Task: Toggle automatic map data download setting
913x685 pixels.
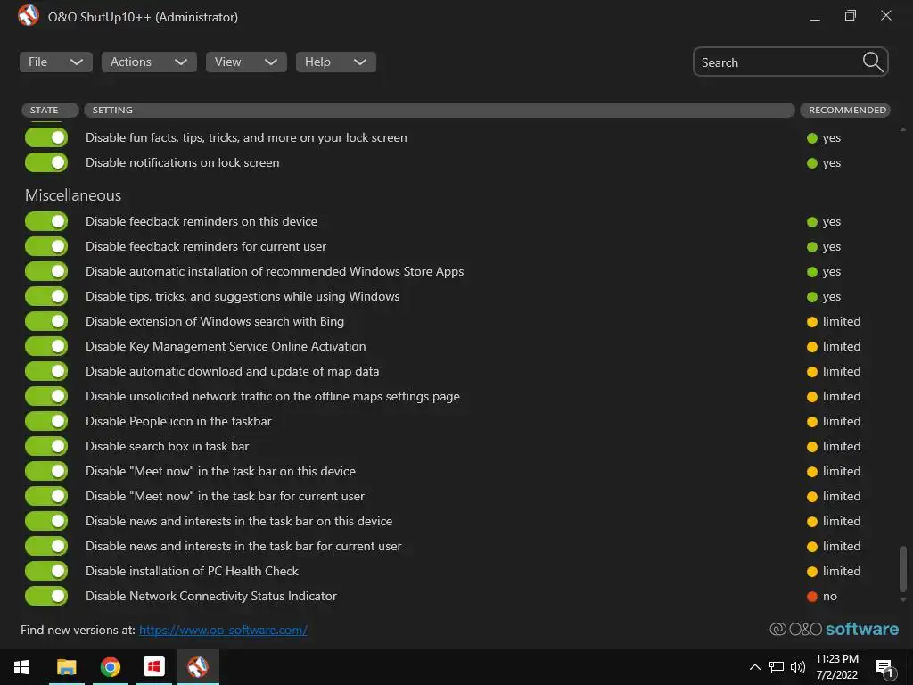Action: coord(46,371)
